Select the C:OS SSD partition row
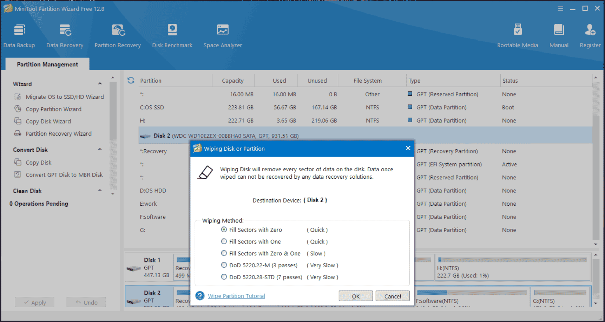 [x=365, y=107]
